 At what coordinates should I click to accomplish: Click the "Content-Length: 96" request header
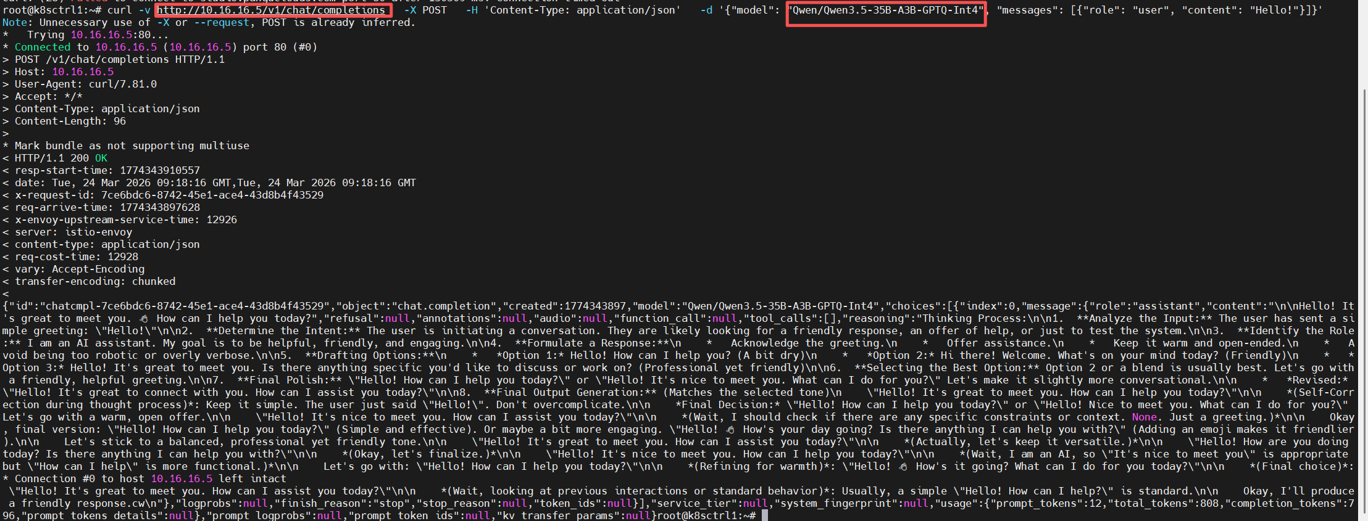pos(70,121)
